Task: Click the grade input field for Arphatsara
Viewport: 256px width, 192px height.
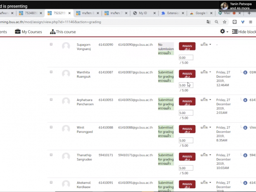Action: tap(186, 113)
